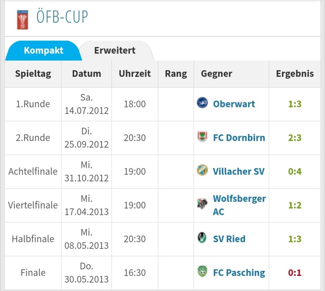The width and height of the screenshot is (325, 291).
Task: Click the Wolfsberger AC club crest
Action: [202, 204]
